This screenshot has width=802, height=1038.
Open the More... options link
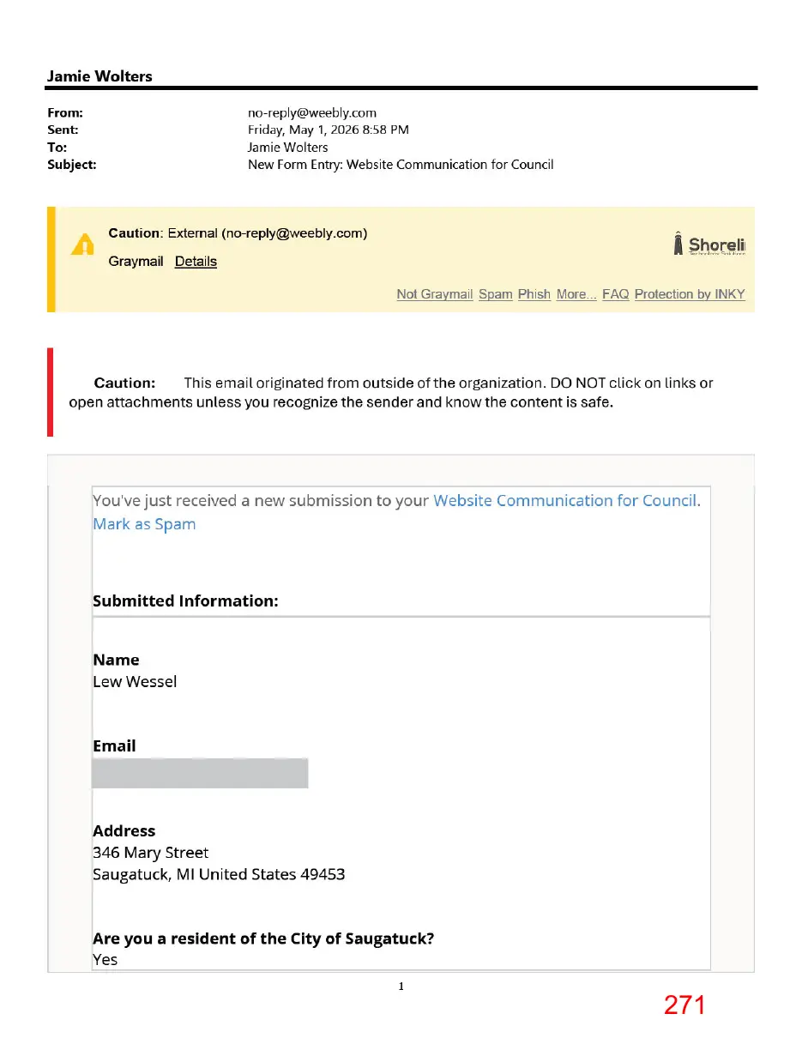(576, 294)
